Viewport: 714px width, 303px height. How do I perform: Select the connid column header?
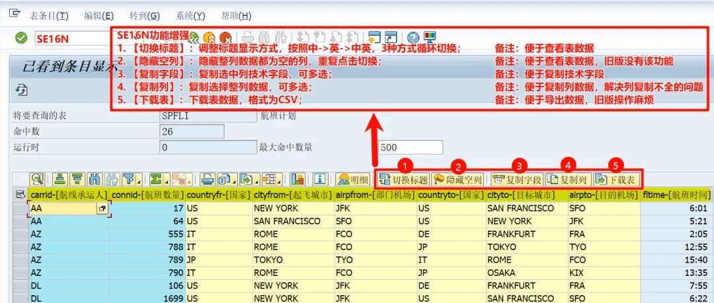pos(147,195)
